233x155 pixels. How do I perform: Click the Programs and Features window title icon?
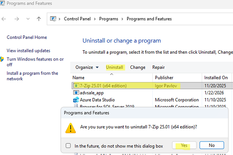(2, 3)
